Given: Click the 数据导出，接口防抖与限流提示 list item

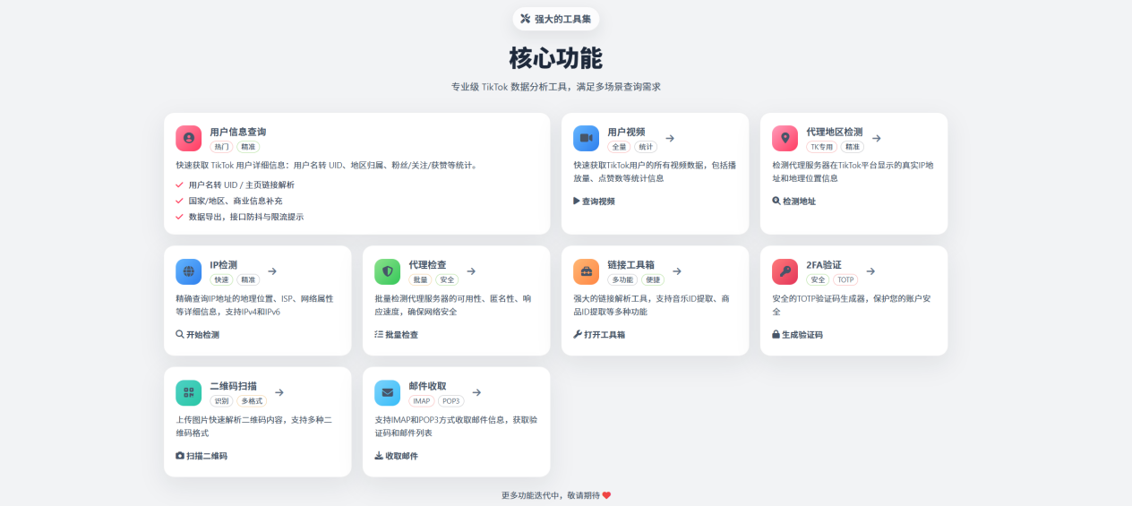Looking at the screenshot, I should coord(246,217).
